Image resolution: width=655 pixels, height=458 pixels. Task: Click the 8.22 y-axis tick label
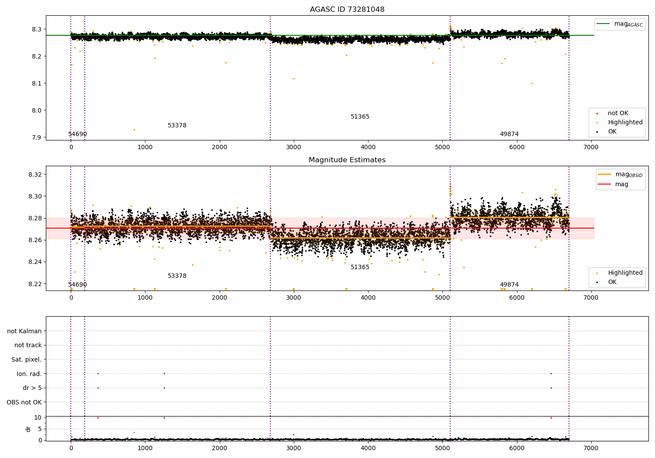tap(35, 284)
